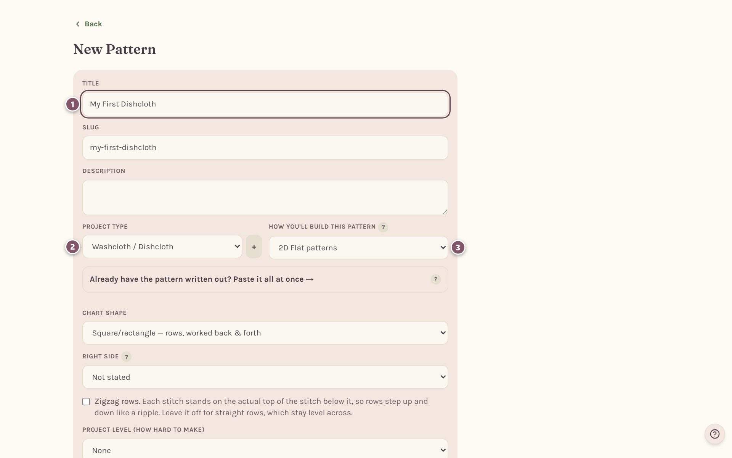Click Project Level (How Hard To Make) label

[x=143, y=430]
